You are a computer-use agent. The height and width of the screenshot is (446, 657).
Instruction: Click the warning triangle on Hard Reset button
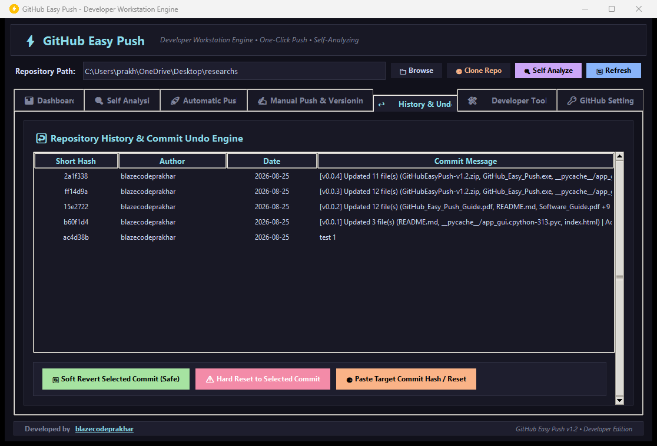pyautogui.click(x=210, y=379)
